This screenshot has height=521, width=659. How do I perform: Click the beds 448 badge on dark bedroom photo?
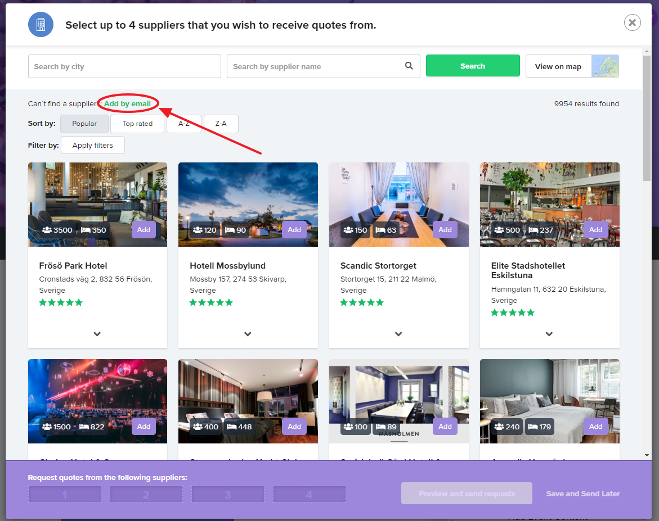pos(239,427)
